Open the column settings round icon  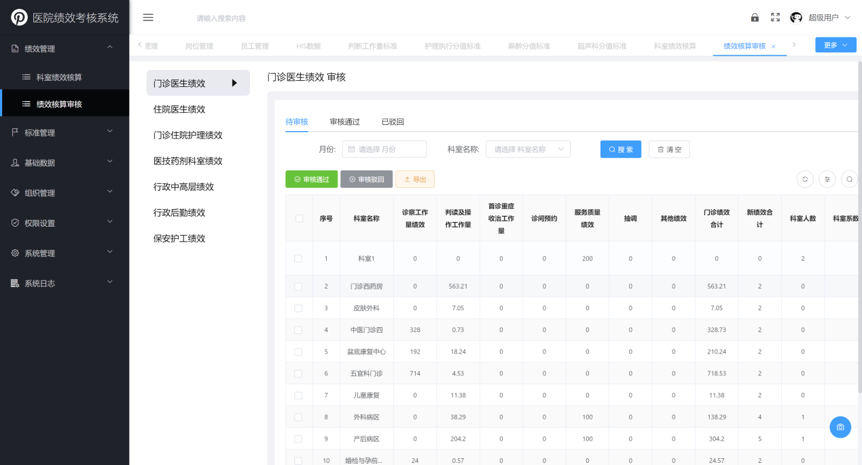click(x=827, y=179)
